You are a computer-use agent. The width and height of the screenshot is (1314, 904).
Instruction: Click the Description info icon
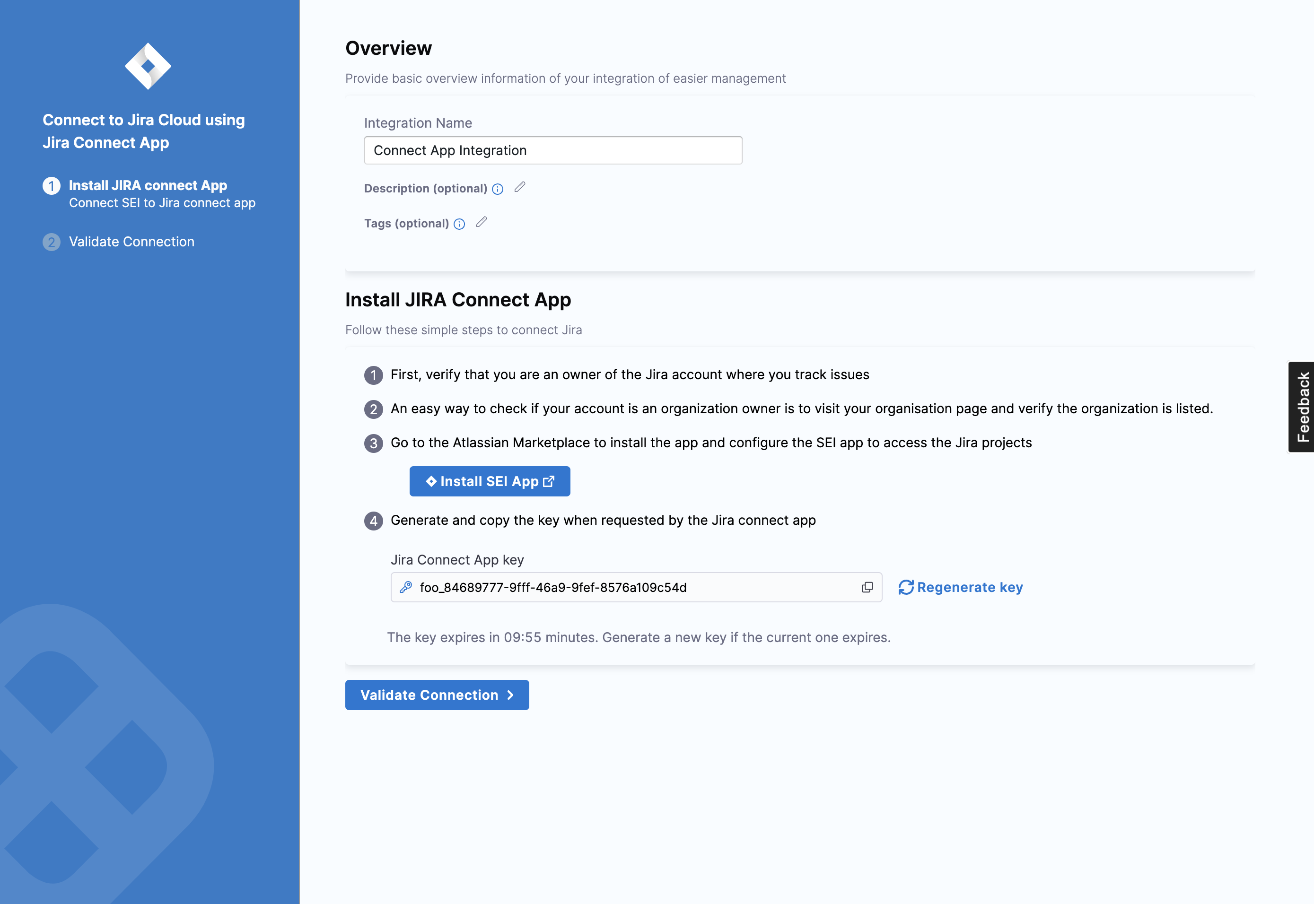click(x=498, y=189)
